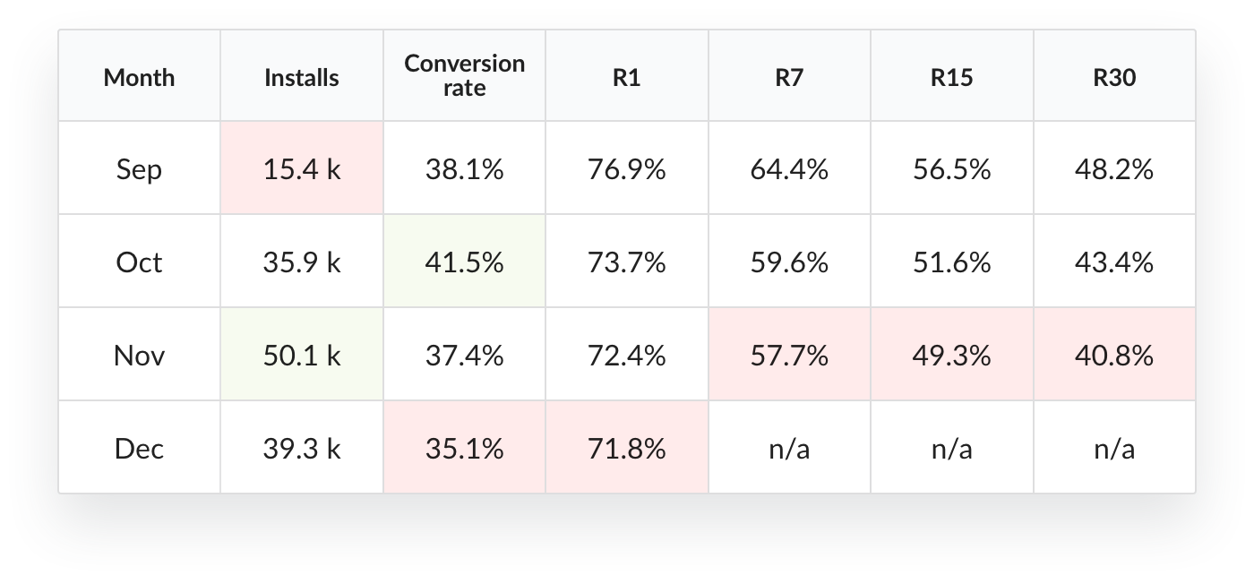Select the Nov row label
The width and height of the screenshot is (1254, 584).
(139, 355)
